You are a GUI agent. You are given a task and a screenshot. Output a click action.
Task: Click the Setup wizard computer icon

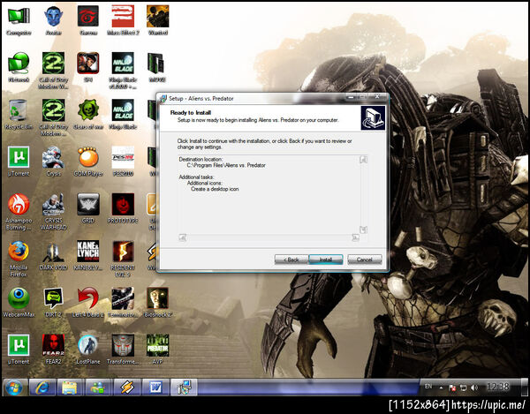click(x=373, y=118)
